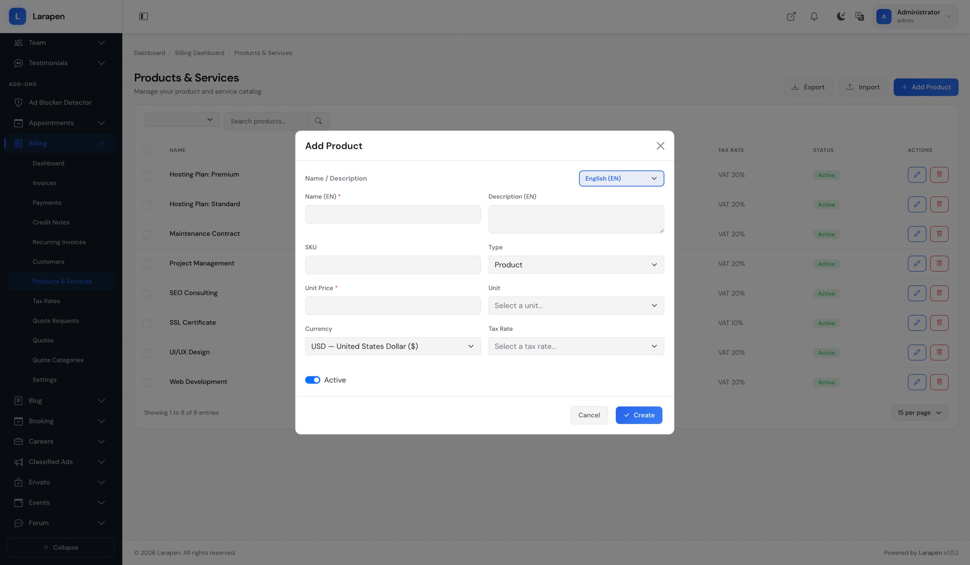Image resolution: width=970 pixels, height=565 pixels.
Task: Open Invoices in the Billing submenu
Action: coord(44,183)
